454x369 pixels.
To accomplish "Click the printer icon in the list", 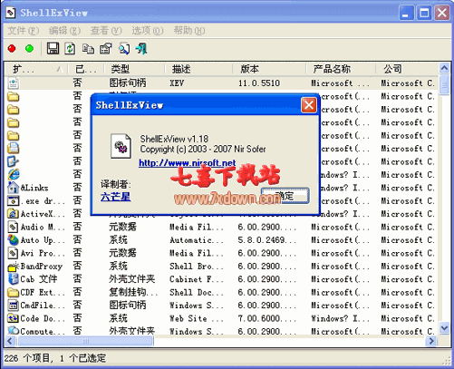I will 13,149.
